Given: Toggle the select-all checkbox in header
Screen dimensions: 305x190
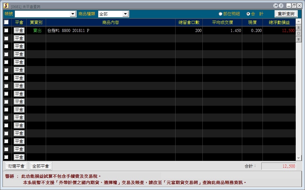Looking at the screenshot, I should pyautogui.click(x=6, y=22).
